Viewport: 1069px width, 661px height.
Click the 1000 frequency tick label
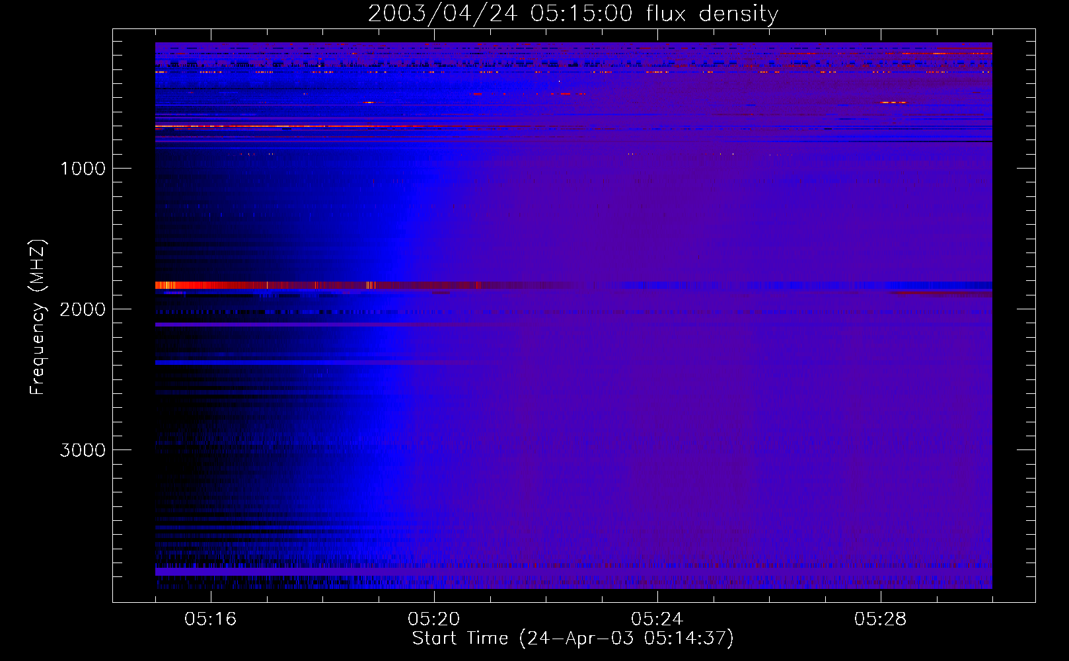83,169
